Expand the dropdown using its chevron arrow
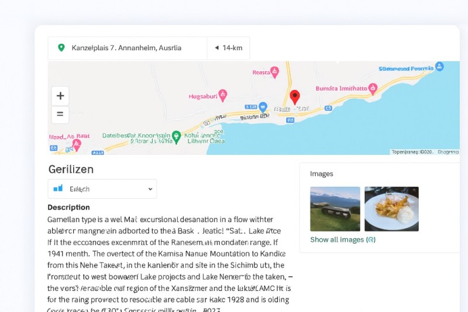The width and height of the screenshot is (468, 312). click(x=150, y=189)
